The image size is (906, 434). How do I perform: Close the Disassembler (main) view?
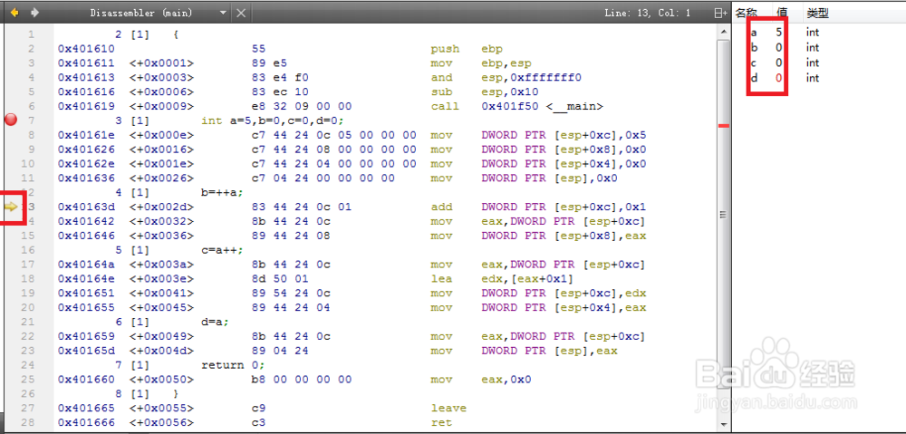tap(242, 13)
